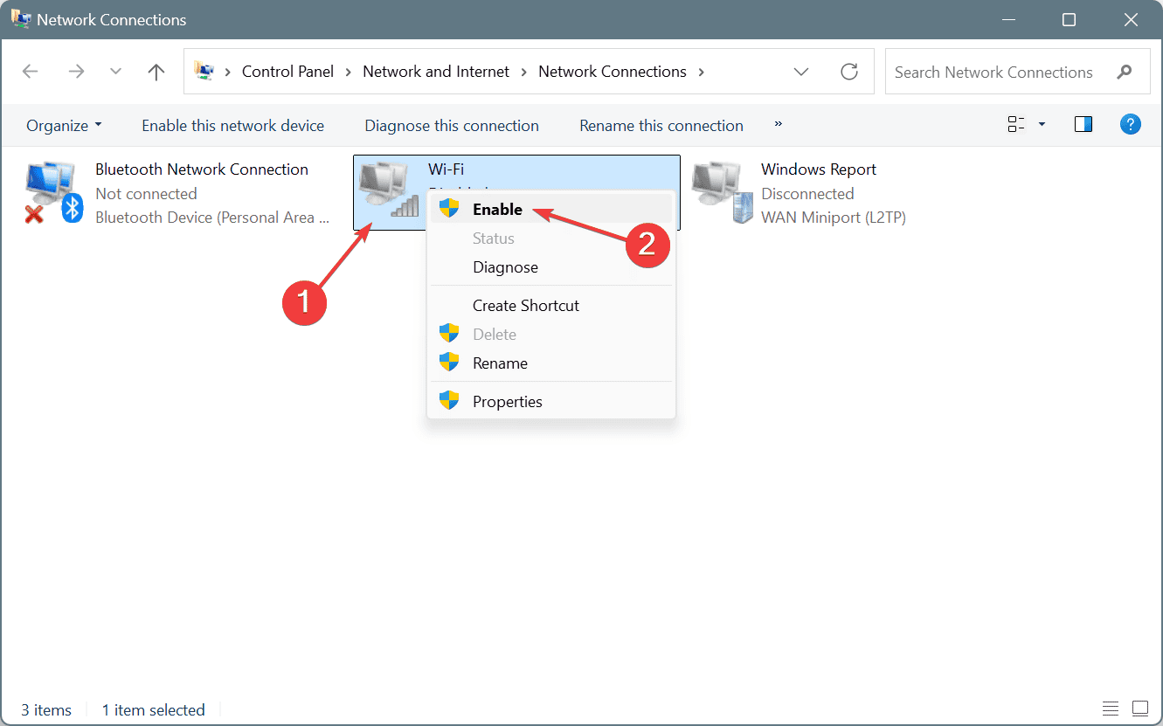The width and height of the screenshot is (1163, 726).
Task: Click the address bar folder icon
Action: pyautogui.click(x=204, y=72)
